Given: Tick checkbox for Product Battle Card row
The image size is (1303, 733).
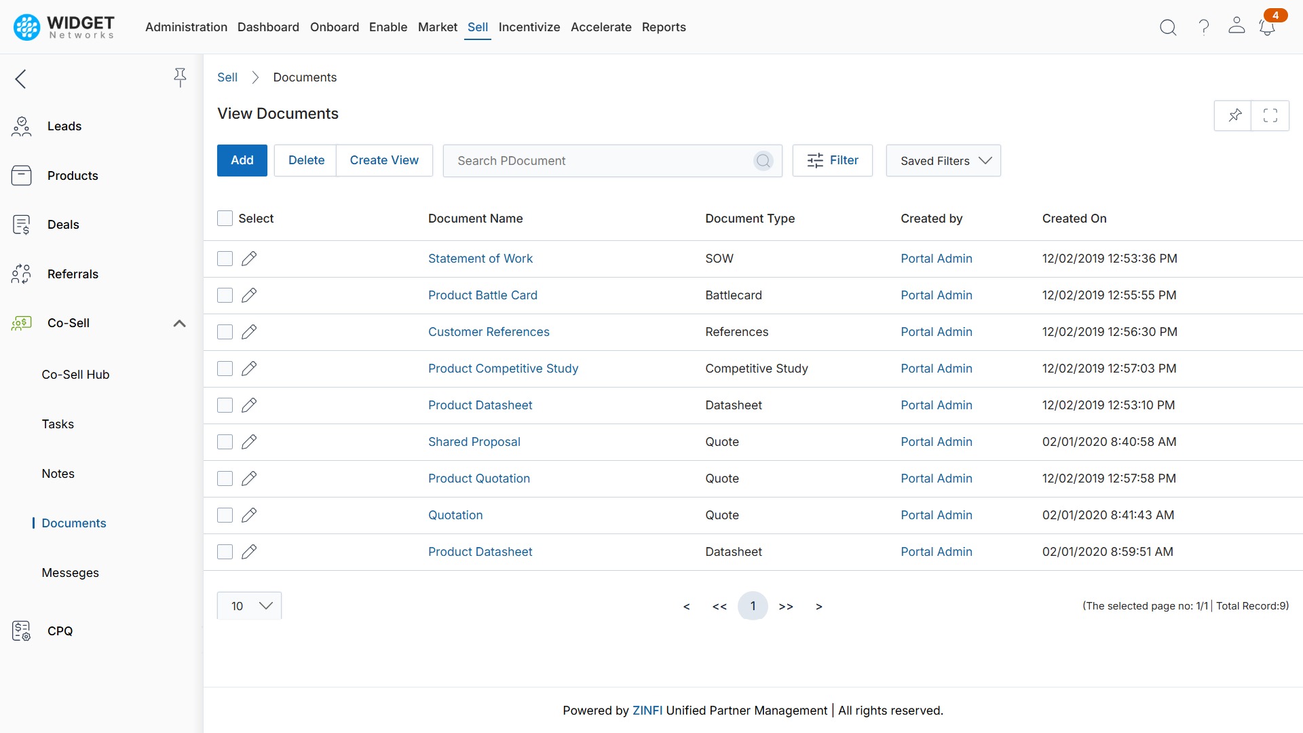Looking at the screenshot, I should pos(225,295).
